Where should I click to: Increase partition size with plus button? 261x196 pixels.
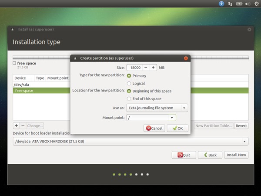[153, 68]
